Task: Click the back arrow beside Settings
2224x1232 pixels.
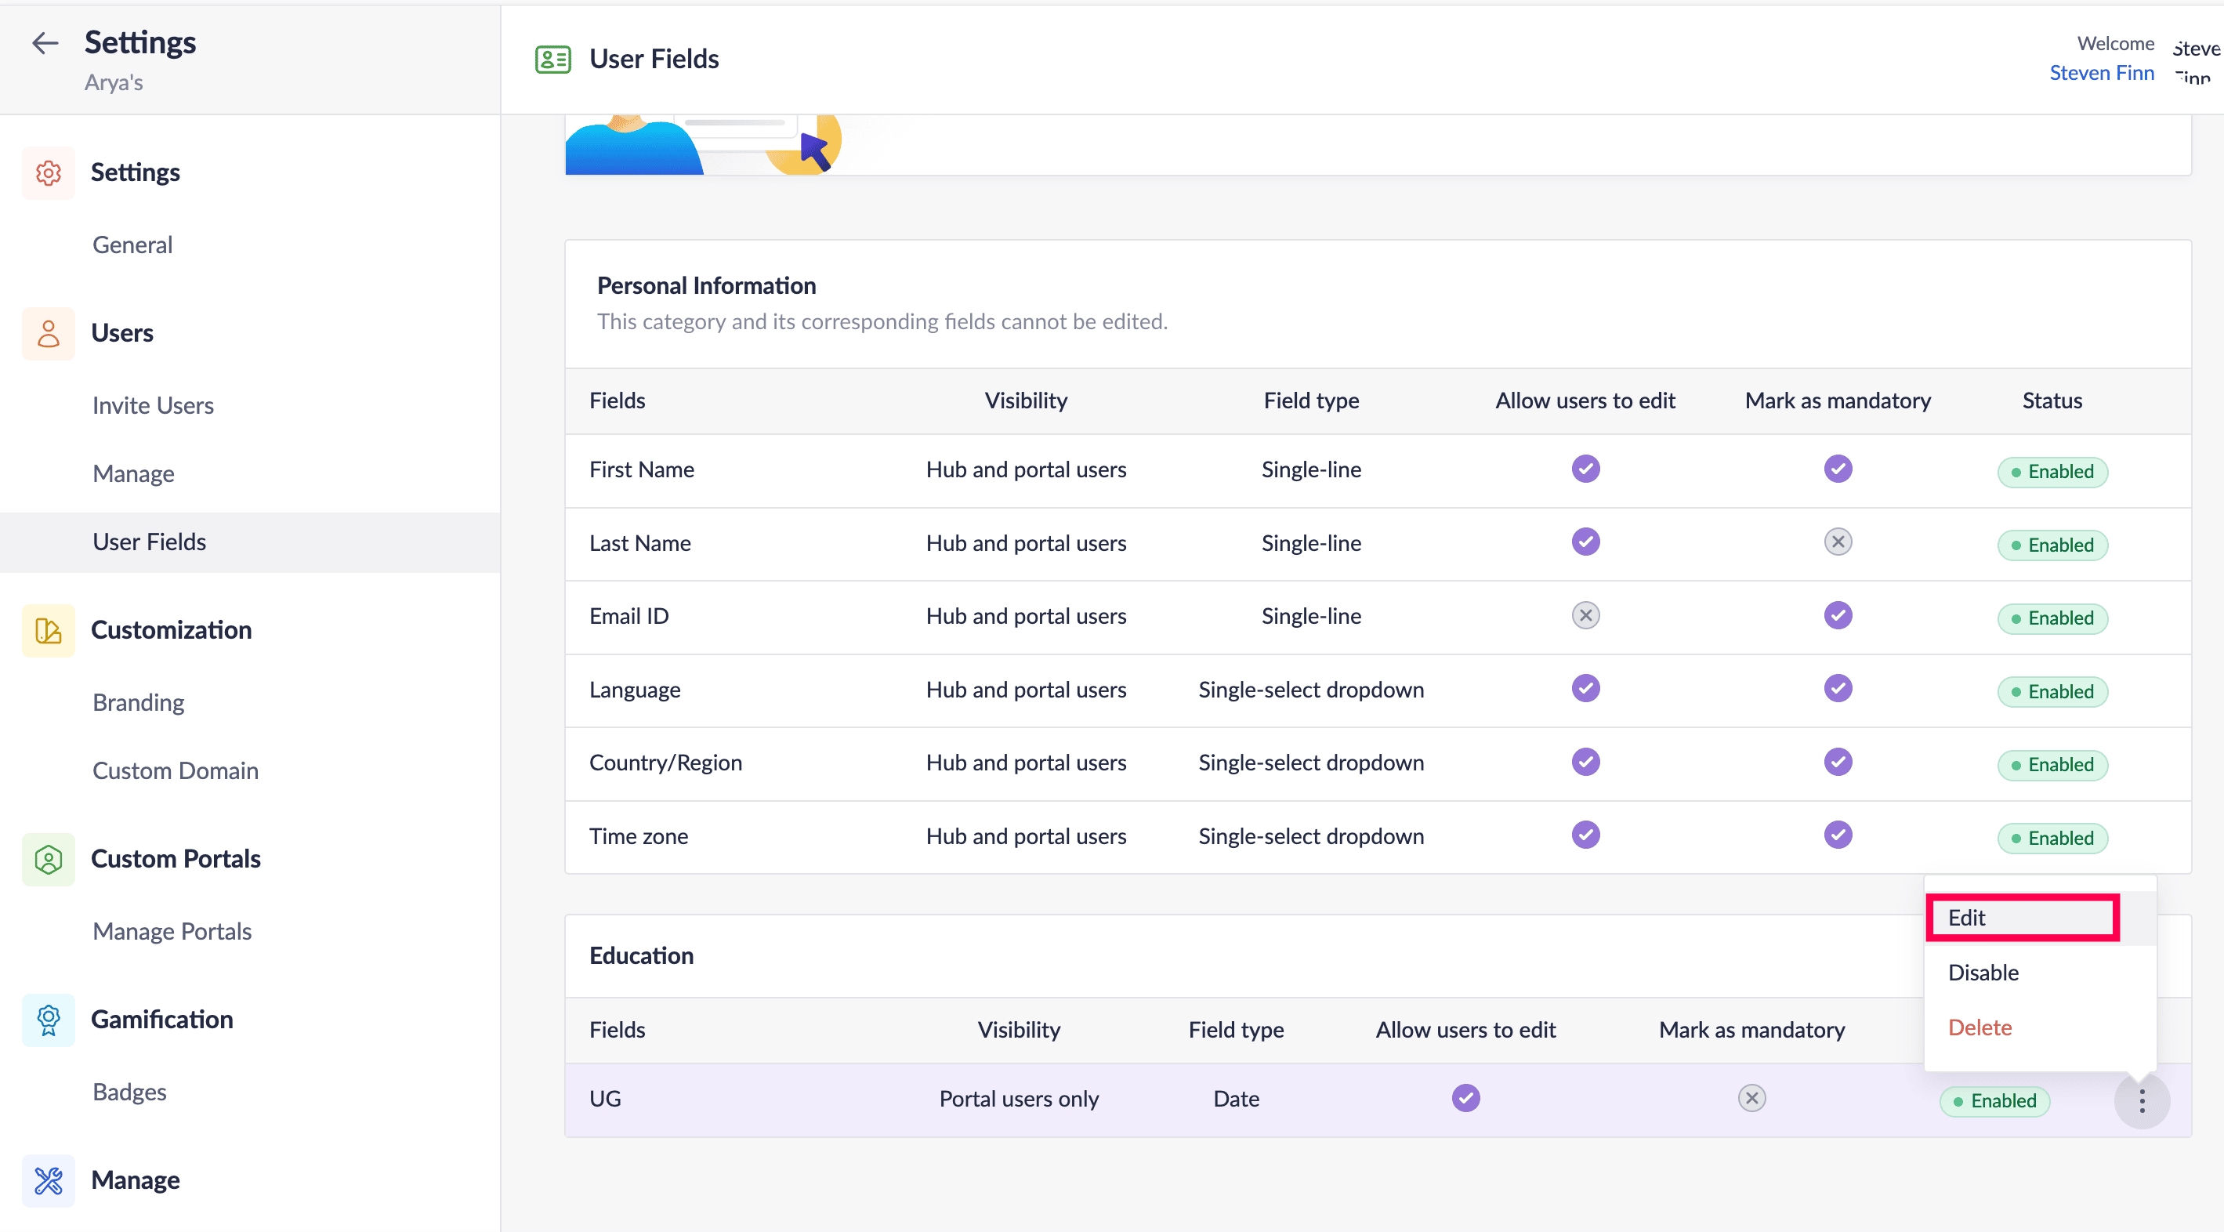Action: (44, 42)
